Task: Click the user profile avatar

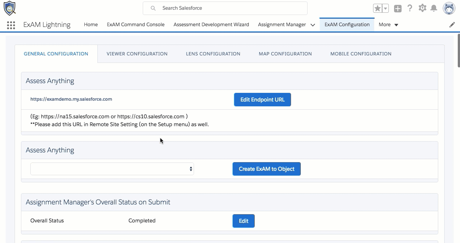Action: (x=449, y=8)
